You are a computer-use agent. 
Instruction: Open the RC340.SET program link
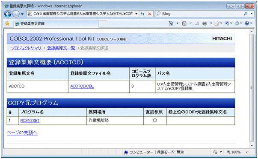[30, 121]
